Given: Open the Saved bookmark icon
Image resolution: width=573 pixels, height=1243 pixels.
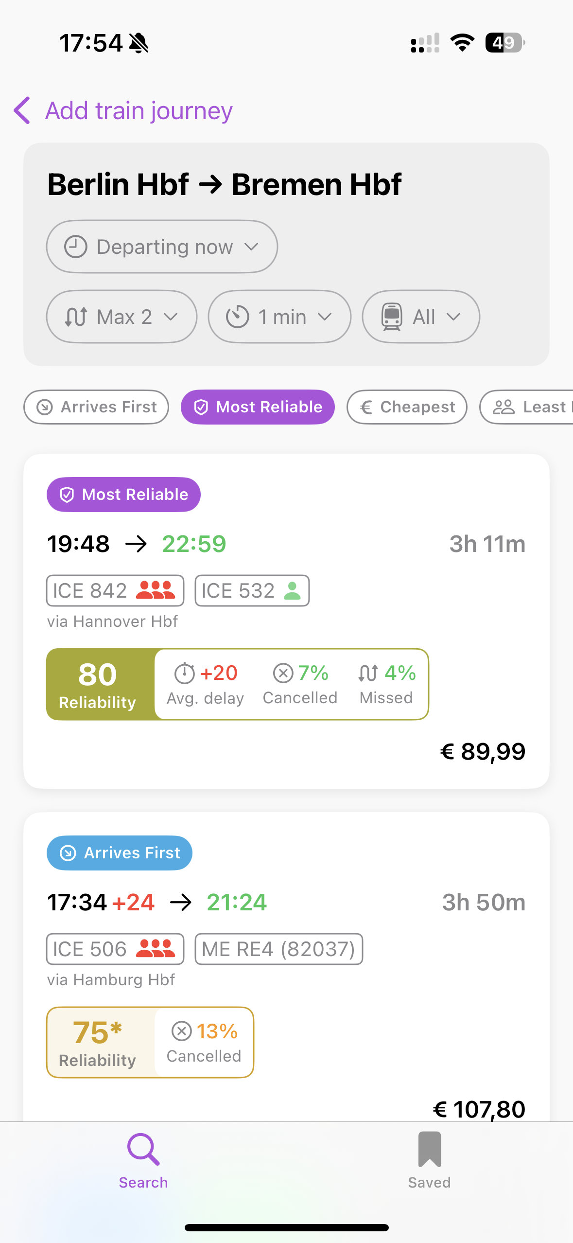Looking at the screenshot, I should click(x=429, y=1150).
